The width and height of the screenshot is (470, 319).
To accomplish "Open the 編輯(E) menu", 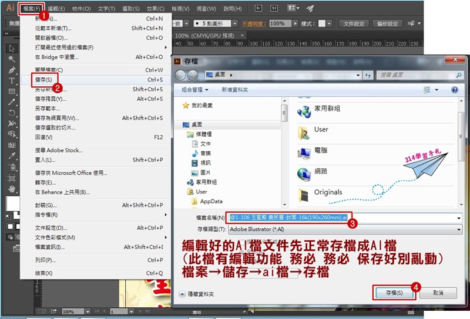I will coord(56,8).
